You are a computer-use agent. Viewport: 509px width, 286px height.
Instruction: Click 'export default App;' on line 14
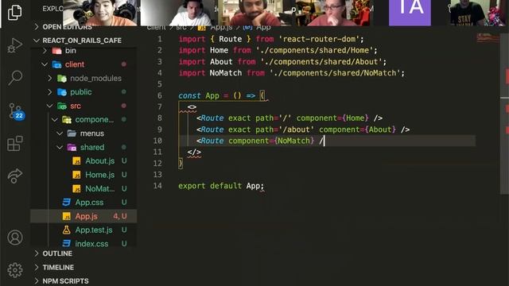coord(221,186)
